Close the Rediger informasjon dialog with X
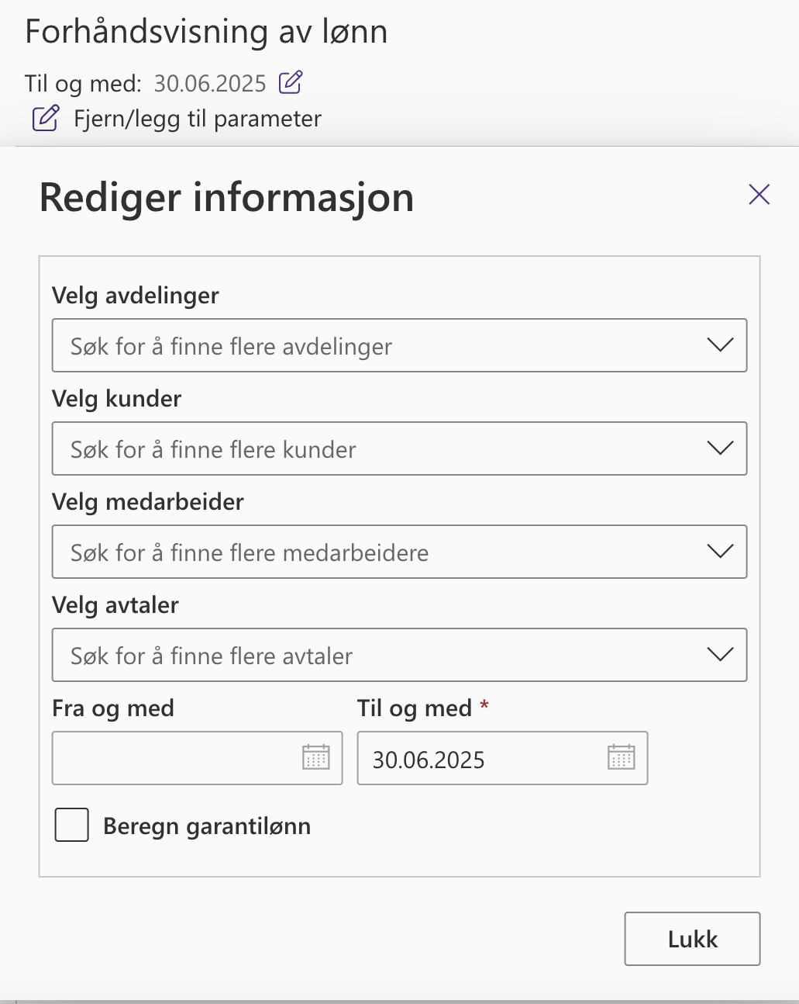 759,194
